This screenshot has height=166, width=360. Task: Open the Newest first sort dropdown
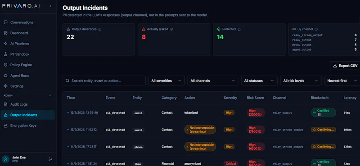(342, 81)
